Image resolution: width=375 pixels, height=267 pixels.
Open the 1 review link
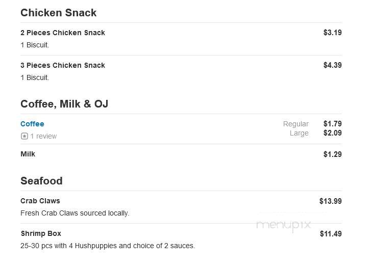coord(43,136)
